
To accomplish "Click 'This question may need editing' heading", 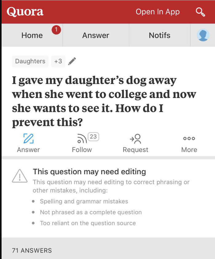I will pyautogui.click(x=89, y=172).
